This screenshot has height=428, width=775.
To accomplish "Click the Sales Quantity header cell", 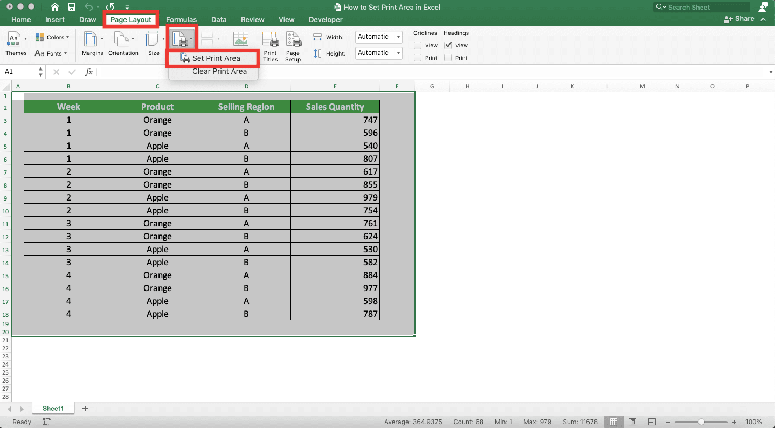I will pos(335,107).
